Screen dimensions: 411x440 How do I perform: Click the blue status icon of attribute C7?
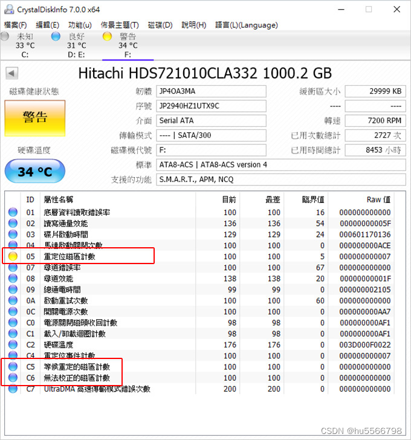click(x=13, y=389)
